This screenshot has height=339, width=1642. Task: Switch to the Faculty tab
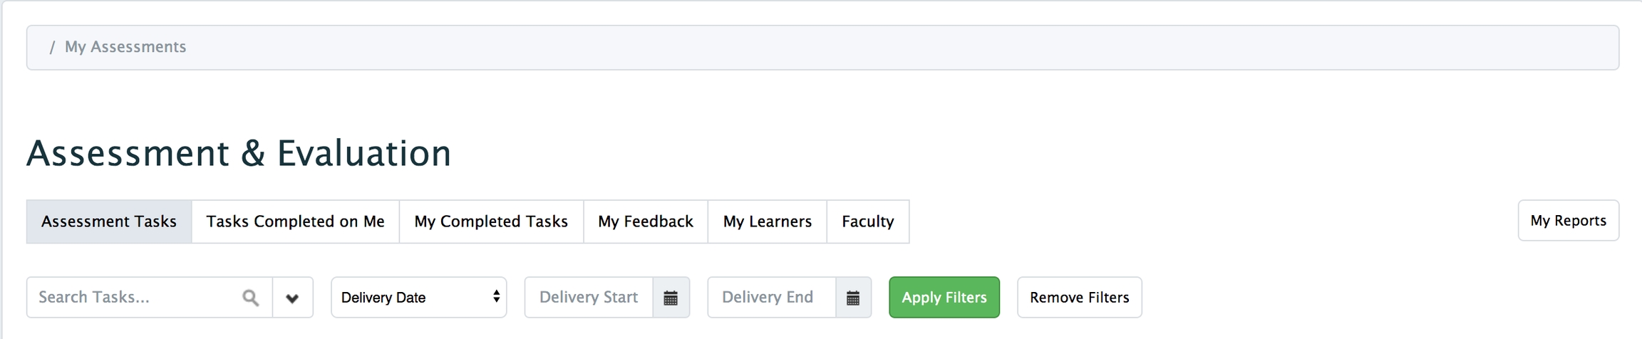(867, 221)
